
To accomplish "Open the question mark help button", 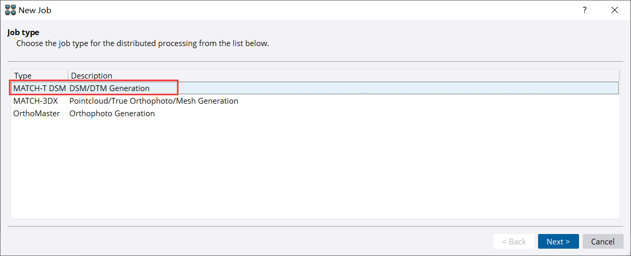I will click(584, 10).
